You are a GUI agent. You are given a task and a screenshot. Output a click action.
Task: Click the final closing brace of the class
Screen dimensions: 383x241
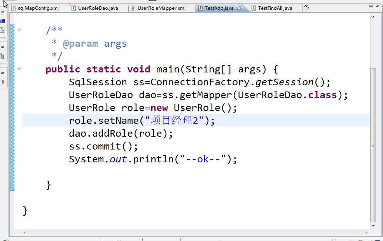25,211
